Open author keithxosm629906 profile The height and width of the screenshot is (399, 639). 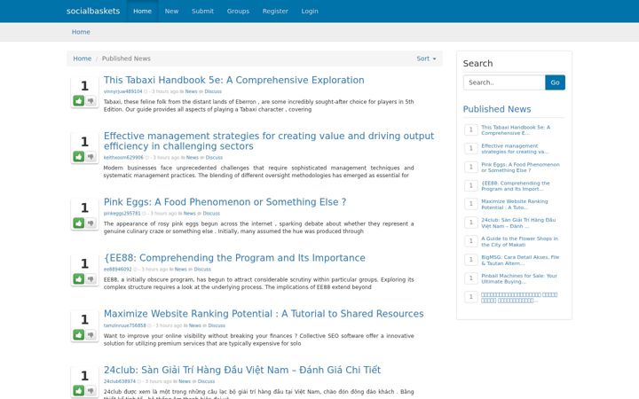[x=123, y=158]
